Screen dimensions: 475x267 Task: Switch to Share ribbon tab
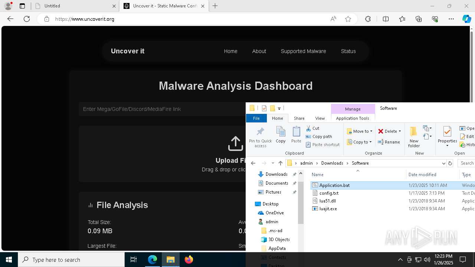pos(299,118)
